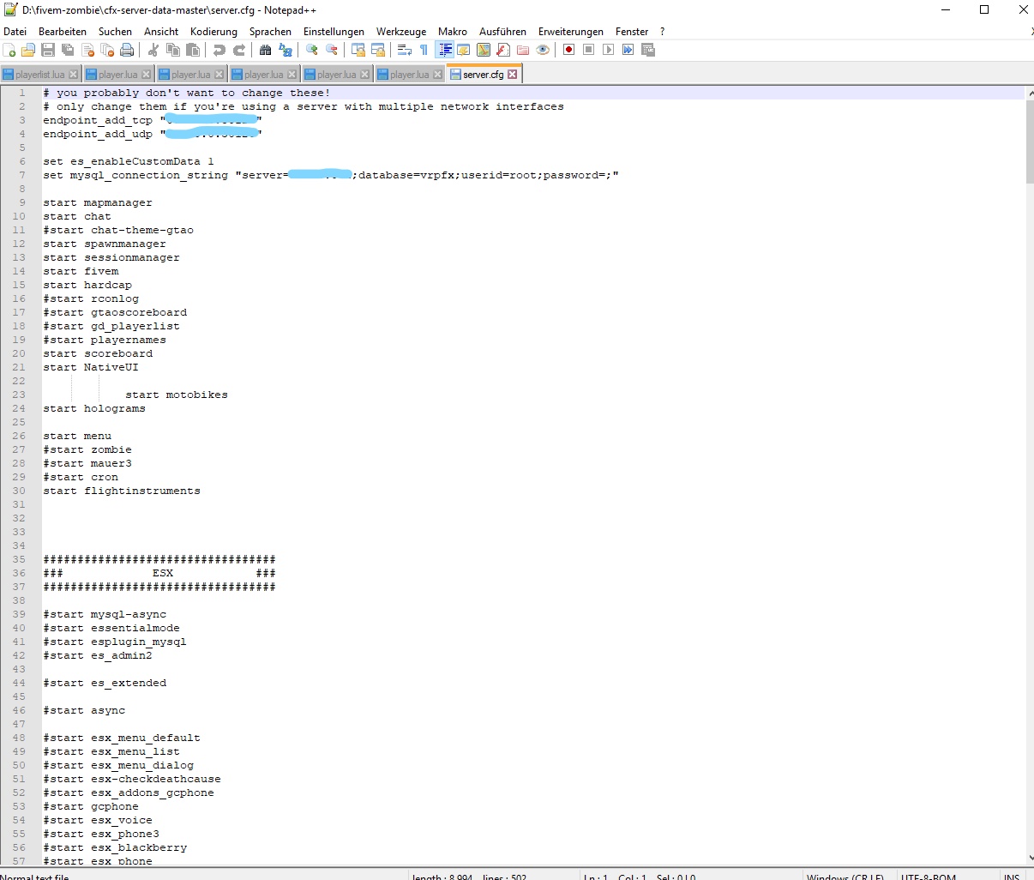Image resolution: width=1034 pixels, height=880 pixels.
Task: Close the server.cfg tab
Action: tap(513, 75)
